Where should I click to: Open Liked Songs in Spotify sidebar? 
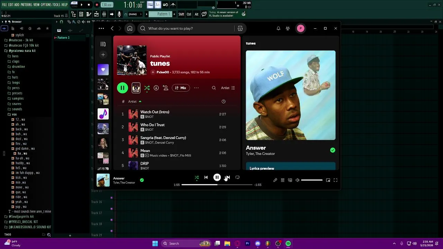tap(103, 70)
